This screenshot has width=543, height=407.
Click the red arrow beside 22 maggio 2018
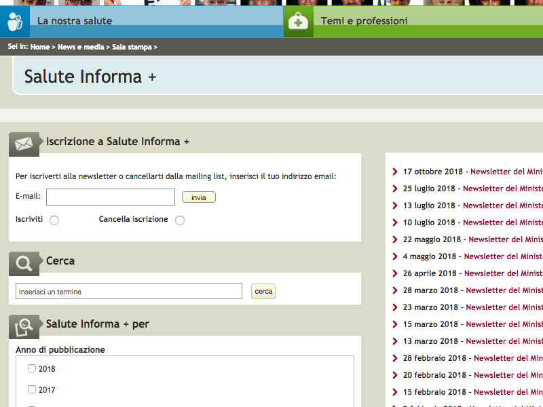tap(395, 239)
